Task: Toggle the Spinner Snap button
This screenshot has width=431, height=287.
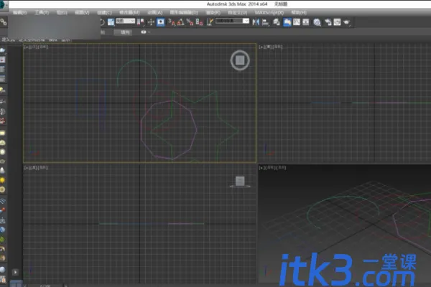Action: 199,22
